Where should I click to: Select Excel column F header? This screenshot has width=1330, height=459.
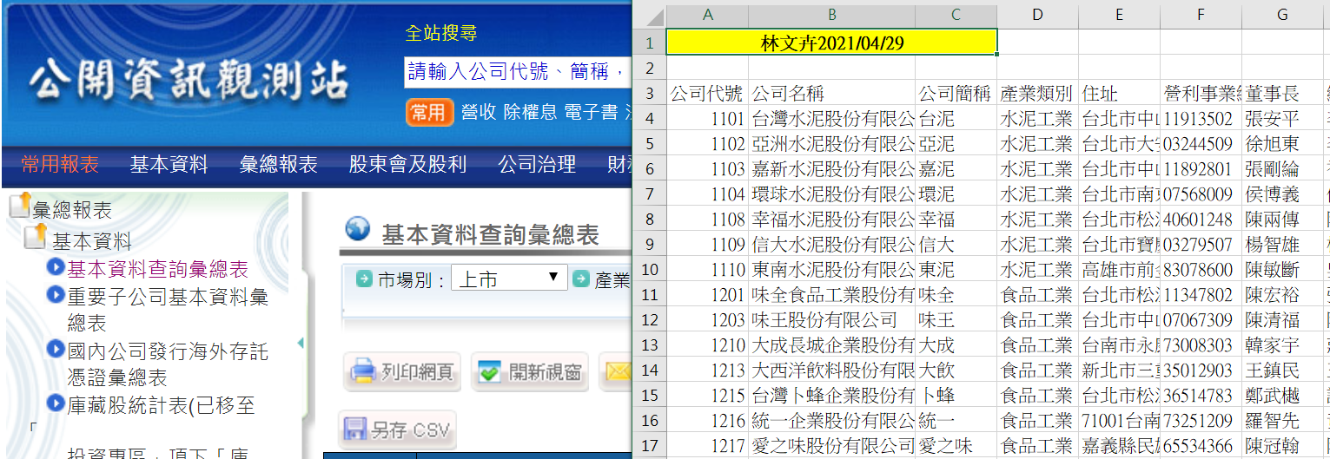(x=1201, y=15)
